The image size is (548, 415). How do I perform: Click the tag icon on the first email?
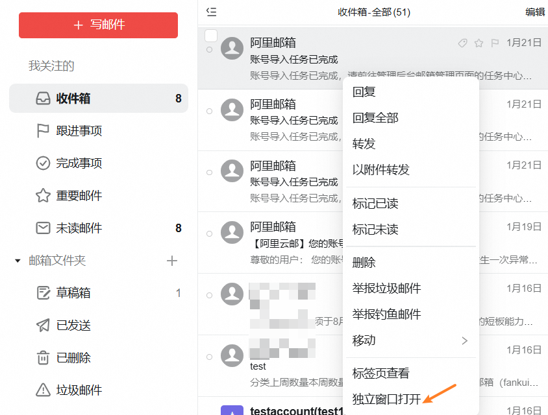(462, 43)
